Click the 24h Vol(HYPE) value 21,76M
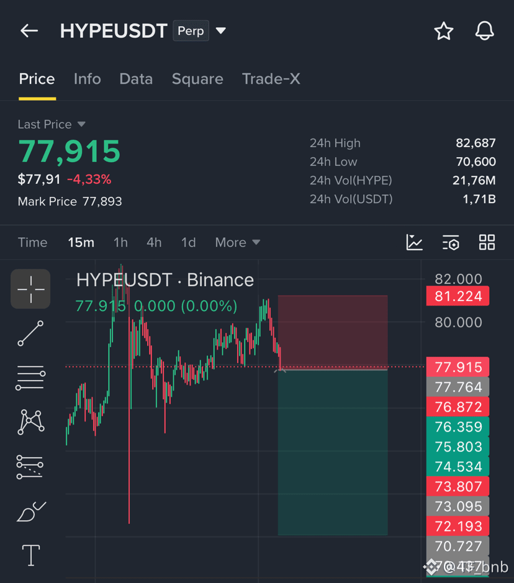 click(474, 180)
